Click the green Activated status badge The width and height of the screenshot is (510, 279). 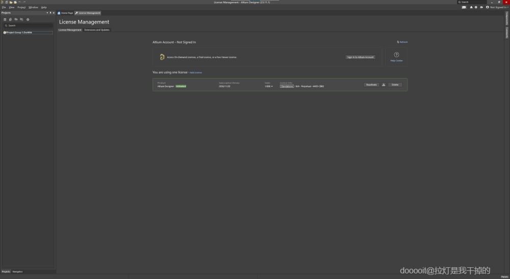tap(181, 86)
